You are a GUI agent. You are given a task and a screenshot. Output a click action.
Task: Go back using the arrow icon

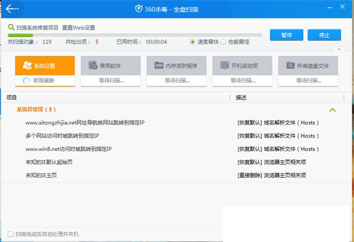click(12, 9)
